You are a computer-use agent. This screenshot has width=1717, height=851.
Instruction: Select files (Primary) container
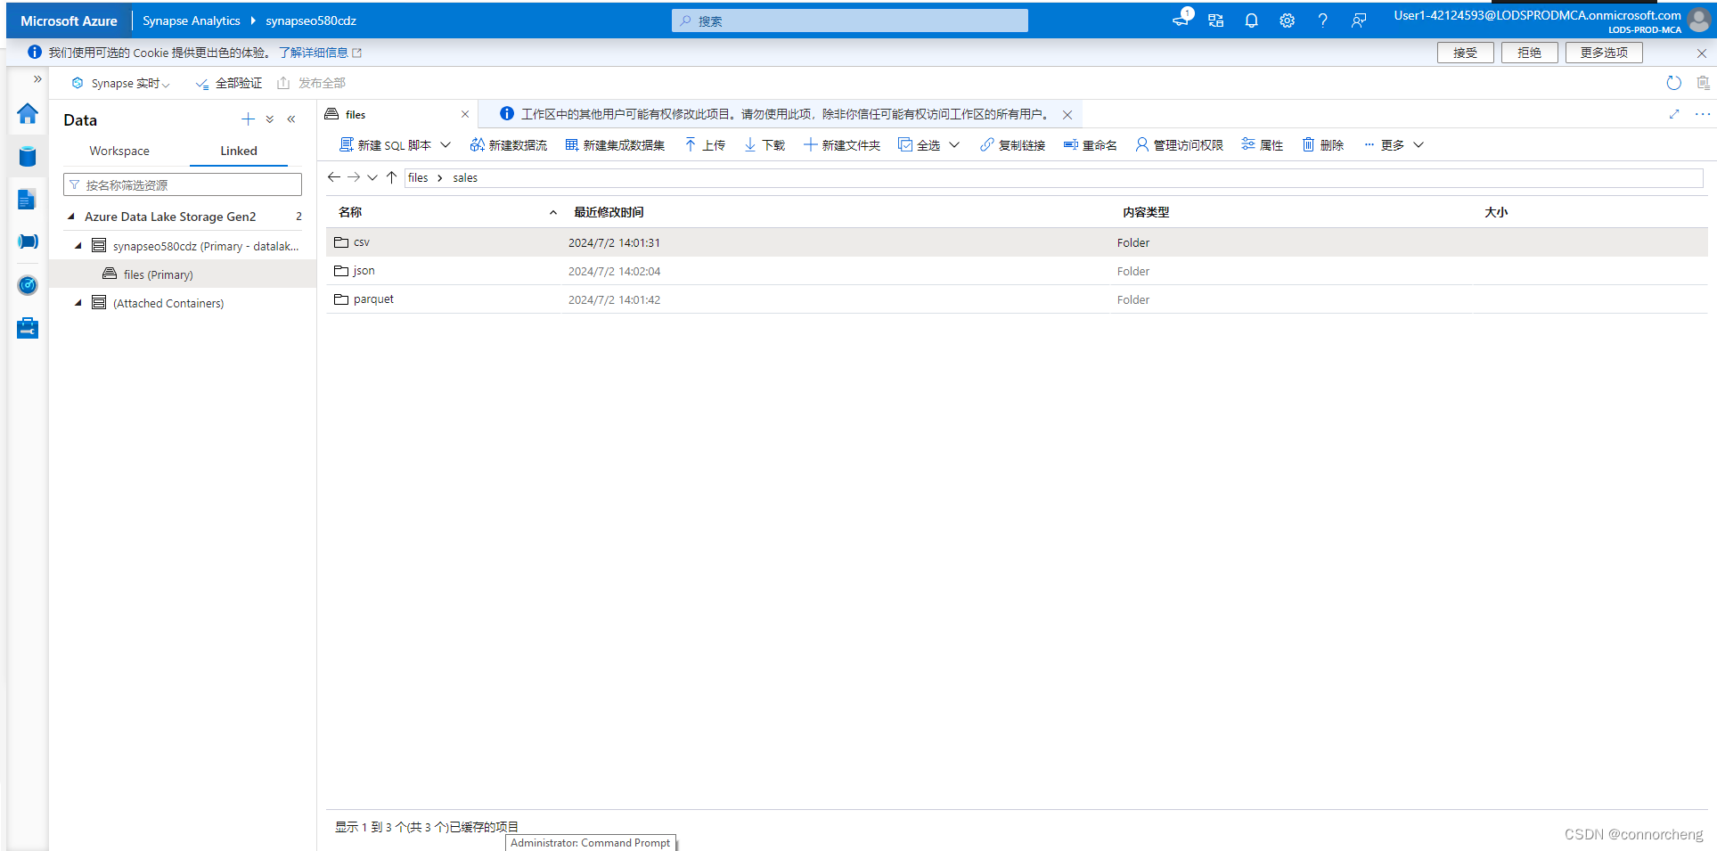click(183, 274)
